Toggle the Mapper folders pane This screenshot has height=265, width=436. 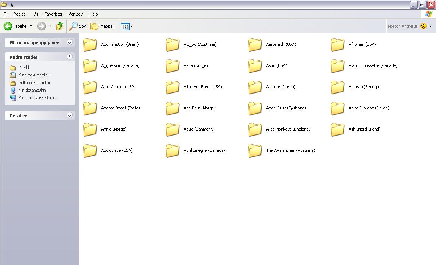[x=102, y=26]
